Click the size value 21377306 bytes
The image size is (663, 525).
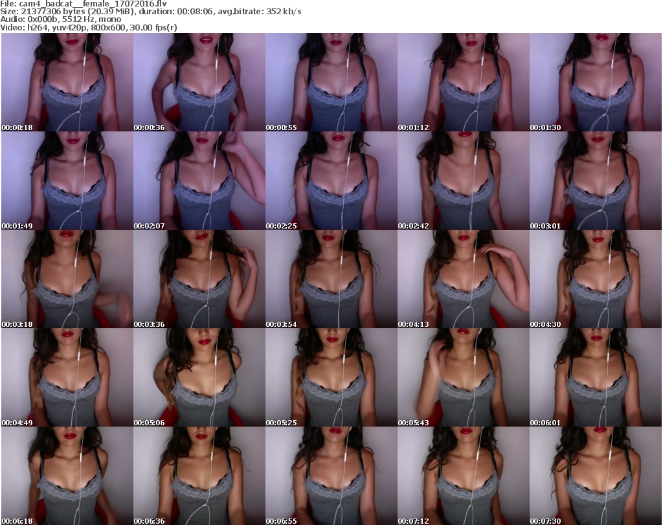pos(53,12)
